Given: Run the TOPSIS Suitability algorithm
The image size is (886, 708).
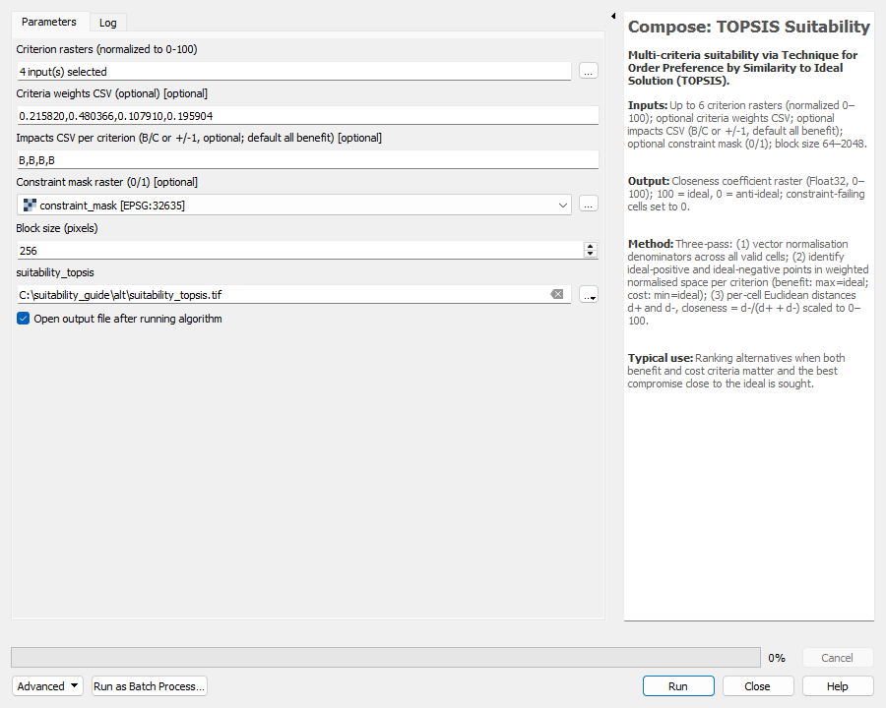Looking at the screenshot, I should (678, 686).
